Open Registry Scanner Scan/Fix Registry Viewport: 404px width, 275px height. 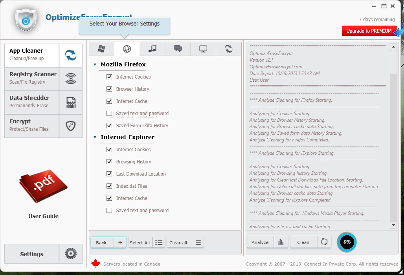[x=32, y=79]
